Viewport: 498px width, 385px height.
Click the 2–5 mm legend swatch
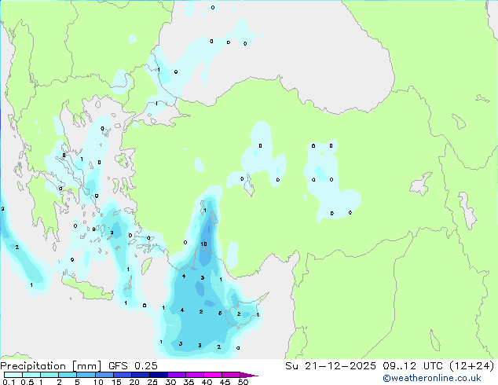pyautogui.click(x=68, y=375)
